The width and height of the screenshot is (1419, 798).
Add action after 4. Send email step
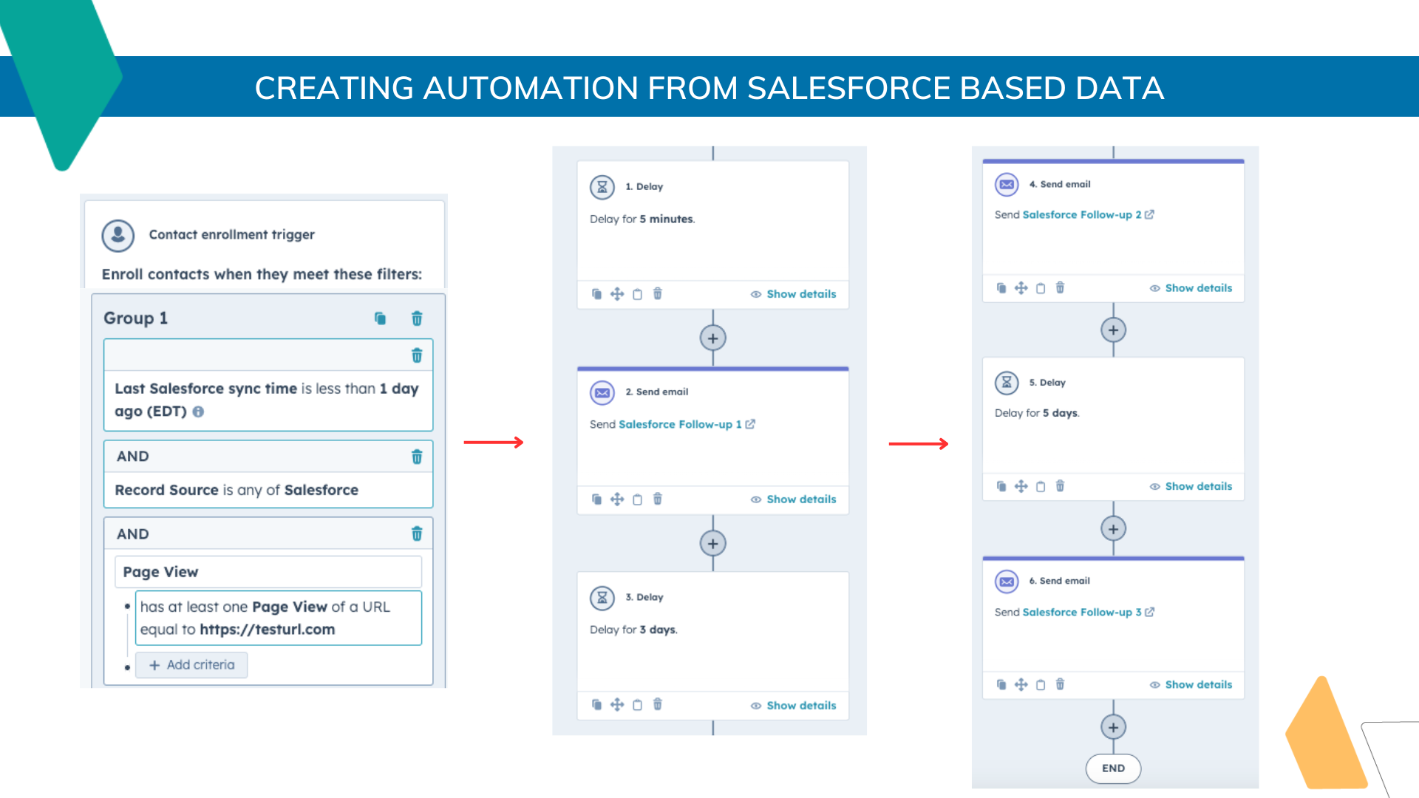(1113, 330)
